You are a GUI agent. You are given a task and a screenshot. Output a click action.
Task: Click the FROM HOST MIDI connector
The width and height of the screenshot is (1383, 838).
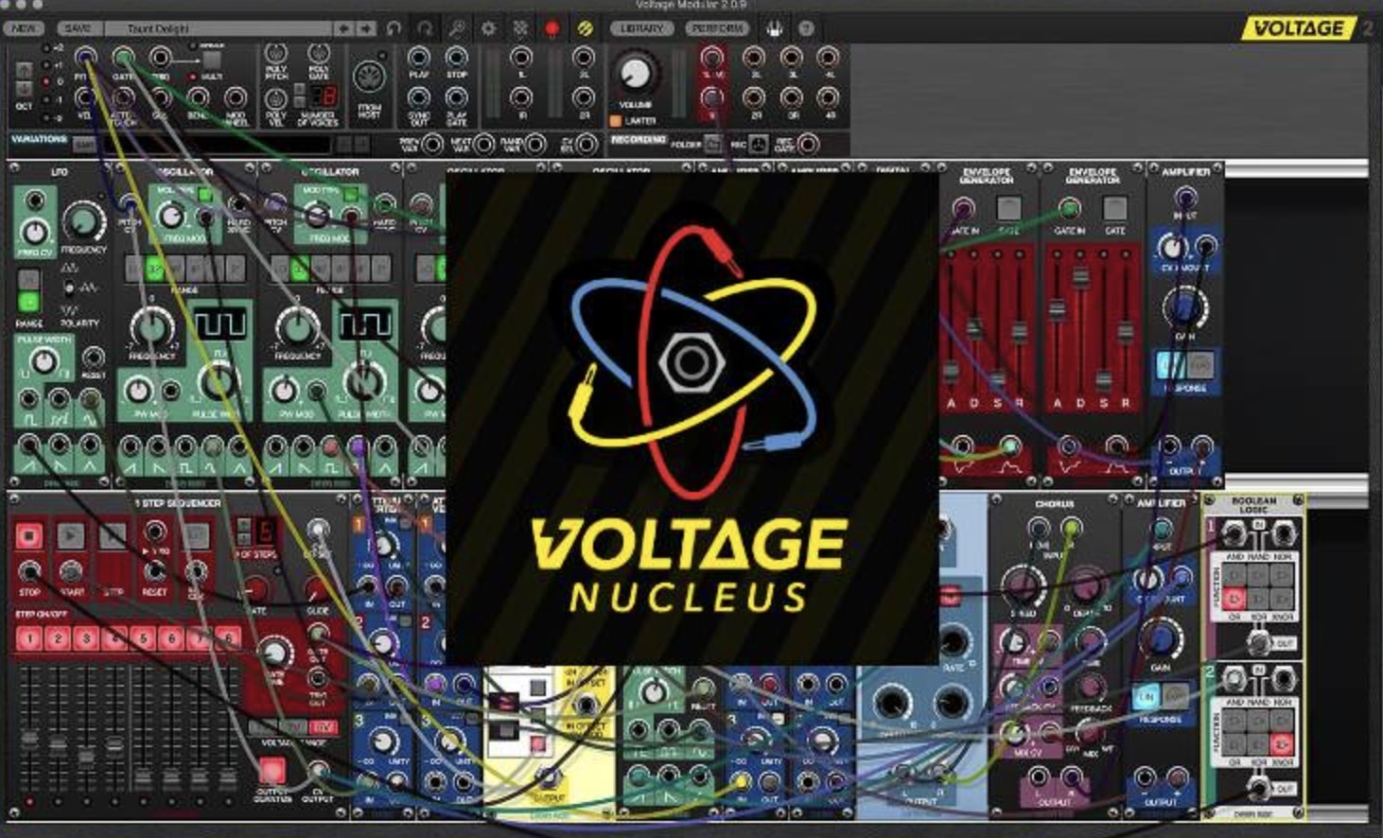pyautogui.click(x=369, y=77)
